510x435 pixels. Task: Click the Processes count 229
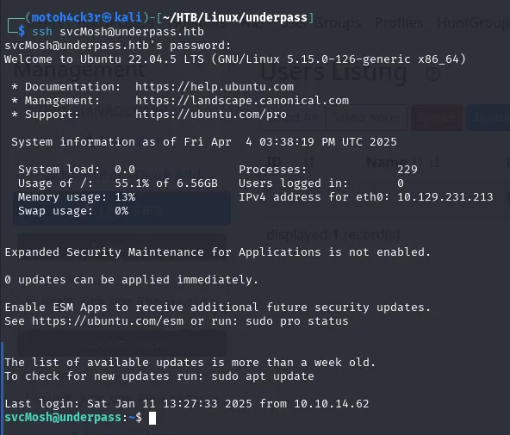tap(407, 170)
